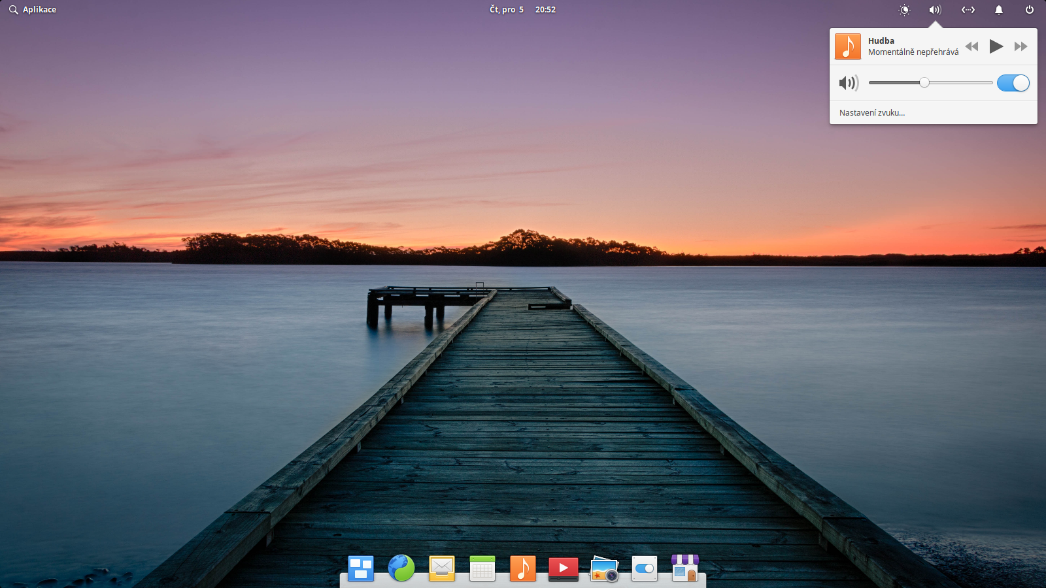Start the Videos app from the dock
The image size is (1046, 588).
click(563, 568)
